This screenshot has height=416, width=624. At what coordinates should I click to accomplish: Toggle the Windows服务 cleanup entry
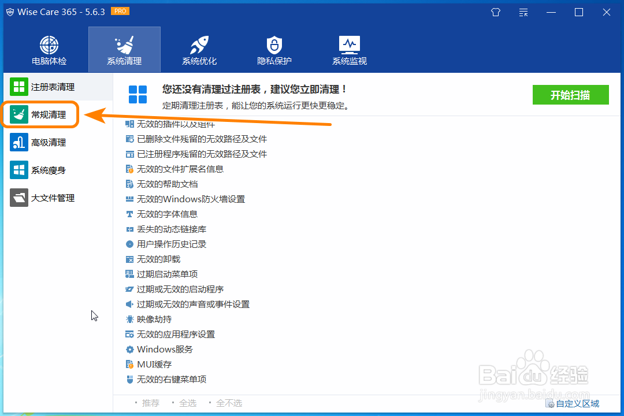[x=165, y=349]
